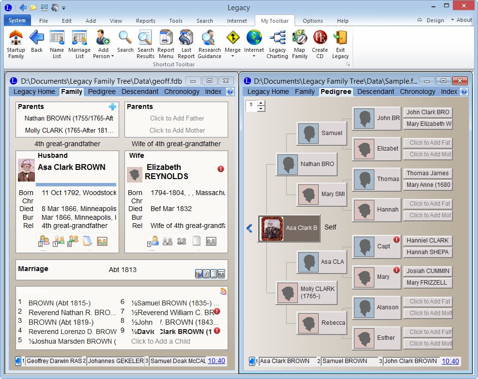Click John Clark BROWN history entry
Screen dimensions: 478x379
tap(410, 361)
